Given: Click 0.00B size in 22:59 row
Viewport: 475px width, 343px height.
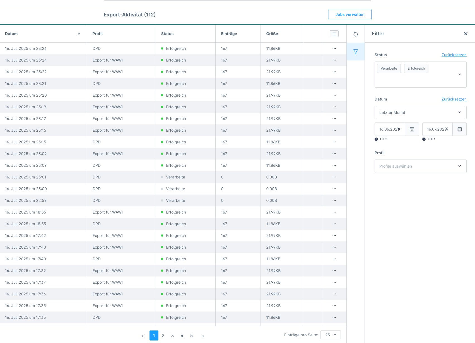Looking at the screenshot, I should pos(271,200).
